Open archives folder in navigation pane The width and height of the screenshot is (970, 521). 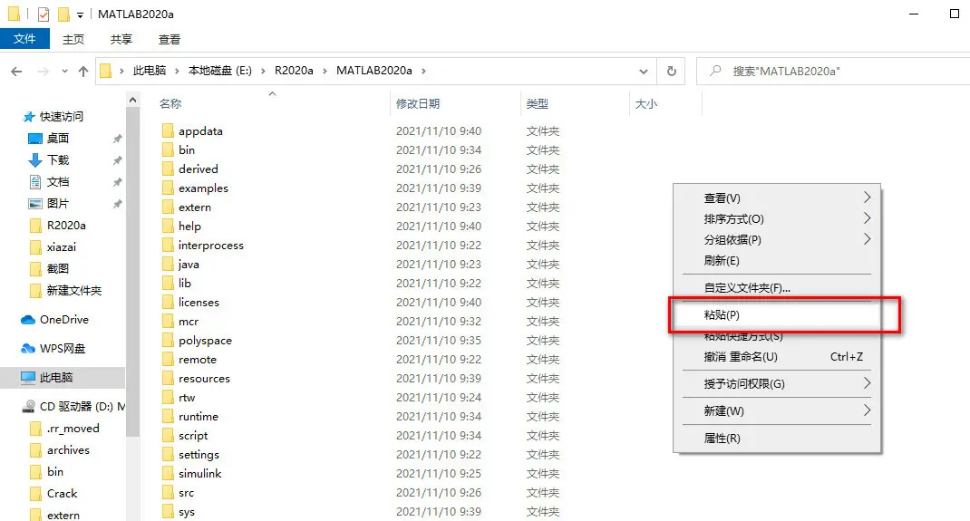tap(68, 450)
